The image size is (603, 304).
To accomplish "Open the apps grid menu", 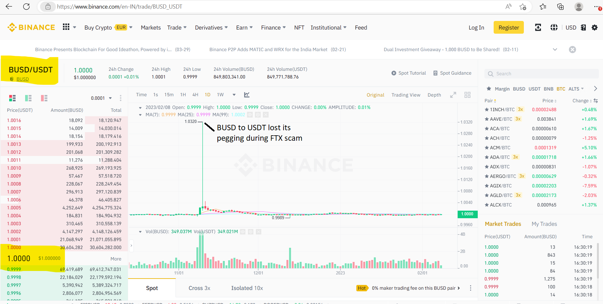I will pyautogui.click(x=66, y=27).
